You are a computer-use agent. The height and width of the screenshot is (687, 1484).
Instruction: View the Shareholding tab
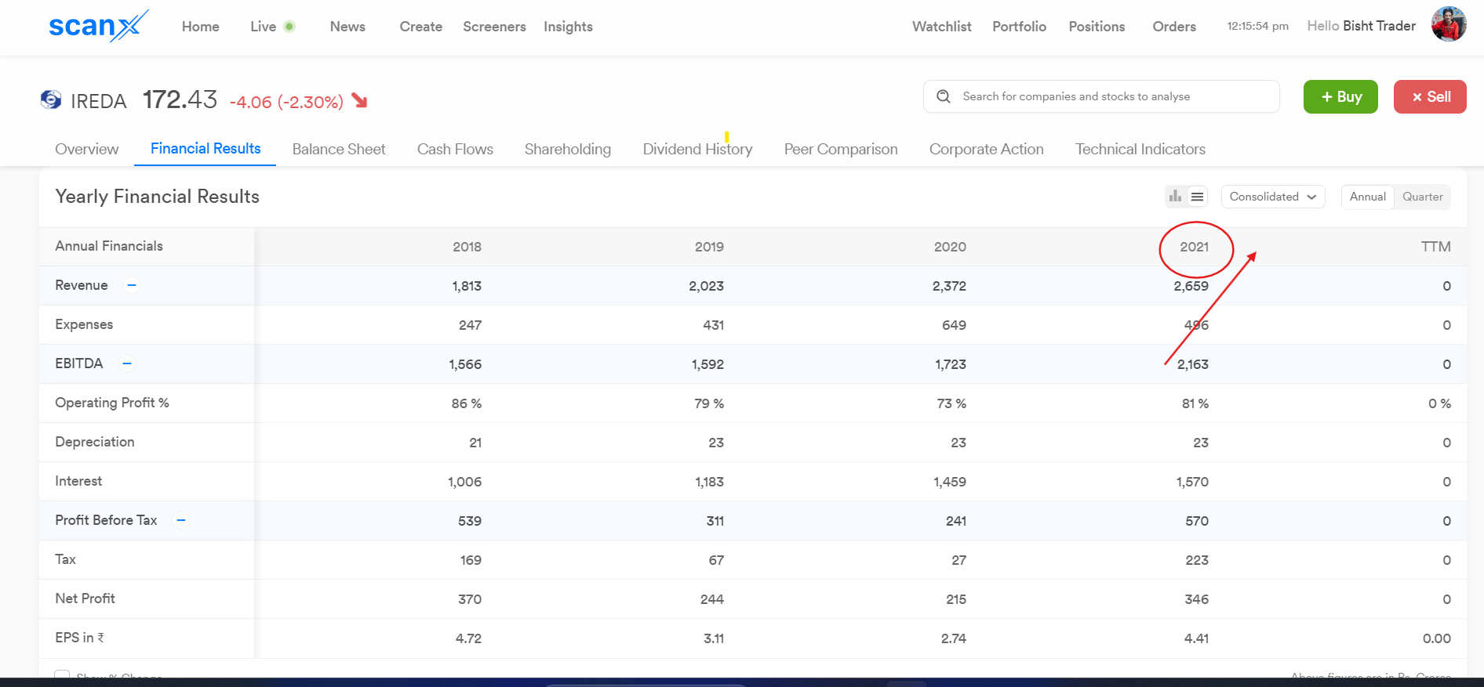coord(568,149)
